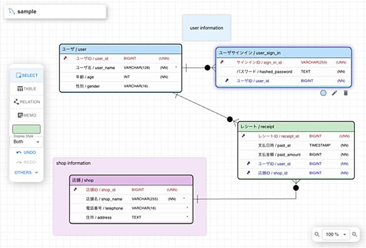Click the zoom out magnifier icon

point(317,234)
